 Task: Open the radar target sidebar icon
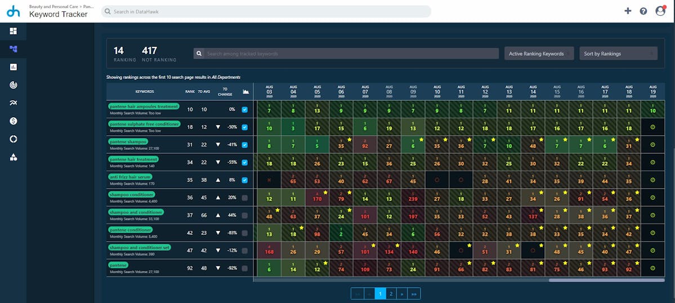tap(14, 85)
